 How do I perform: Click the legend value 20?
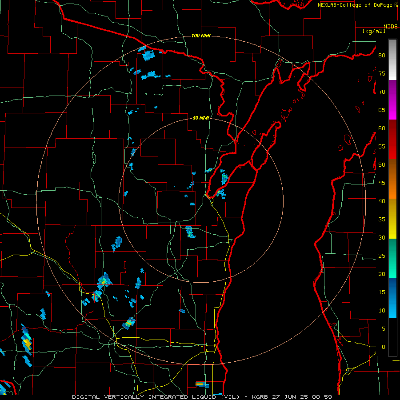tap(382, 274)
